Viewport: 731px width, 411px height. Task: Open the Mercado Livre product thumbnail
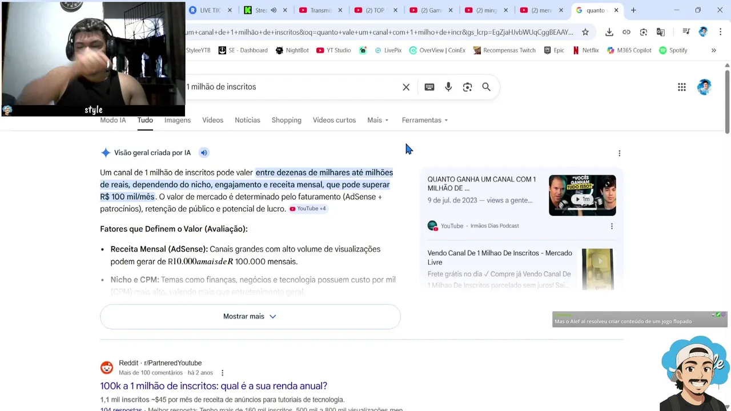point(597,269)
